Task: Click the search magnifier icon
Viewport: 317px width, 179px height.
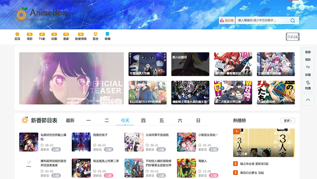Action: point(292,21)
